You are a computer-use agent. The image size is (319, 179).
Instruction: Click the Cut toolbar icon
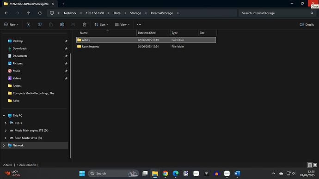pos(29,24)
